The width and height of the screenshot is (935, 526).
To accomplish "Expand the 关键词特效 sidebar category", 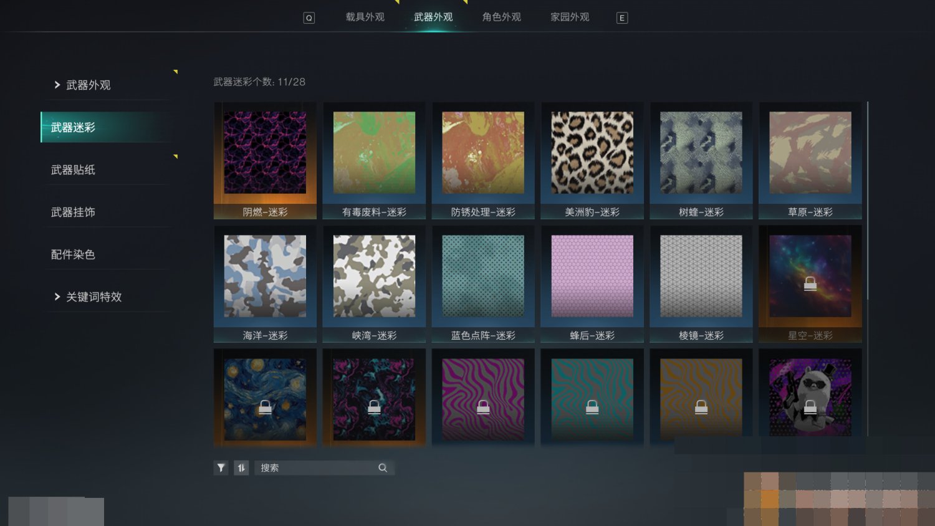I will pos(107,297).
